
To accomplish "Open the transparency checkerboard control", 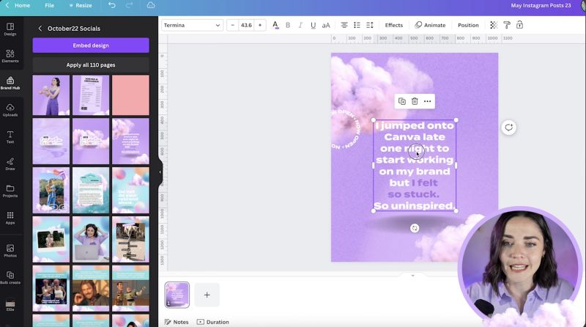I will 494,25.
